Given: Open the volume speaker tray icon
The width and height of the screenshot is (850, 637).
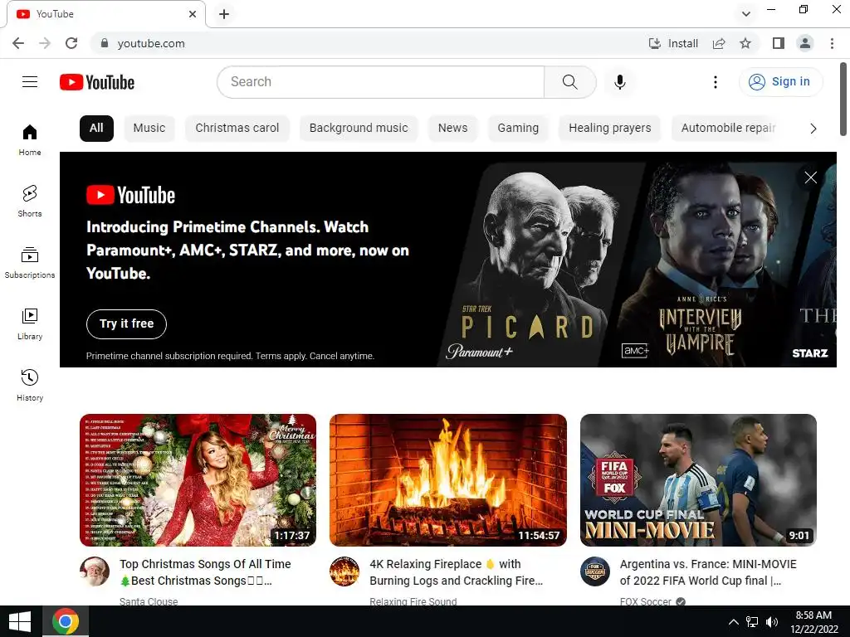Looking at the screenshot, I should point(771,622).
